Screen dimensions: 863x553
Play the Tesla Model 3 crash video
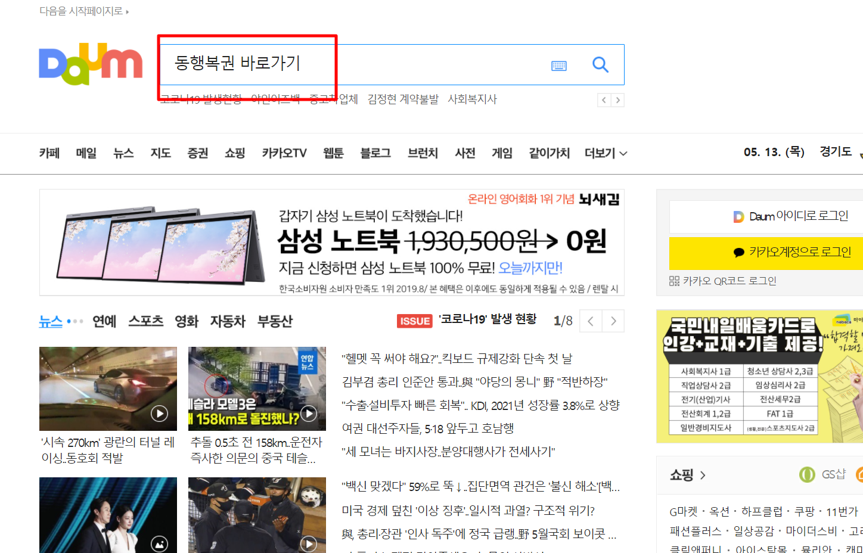(x=309, y=413)
